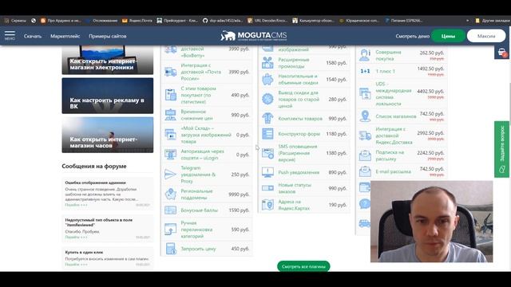Screen dimensions: 511x287
Task: Click the green Цены button
Action: [x=448, y=36]
